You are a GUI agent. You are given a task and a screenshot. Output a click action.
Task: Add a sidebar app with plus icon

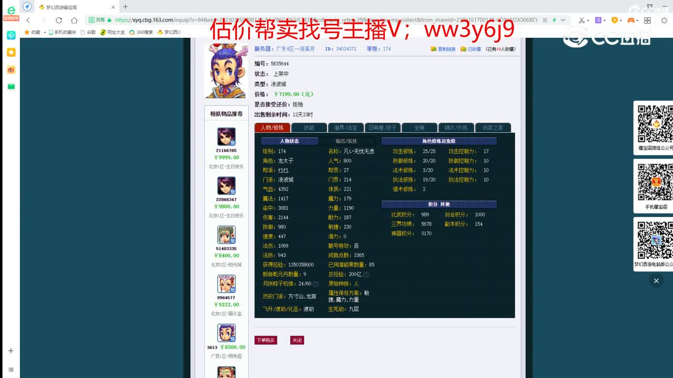(x=11, y=351)
